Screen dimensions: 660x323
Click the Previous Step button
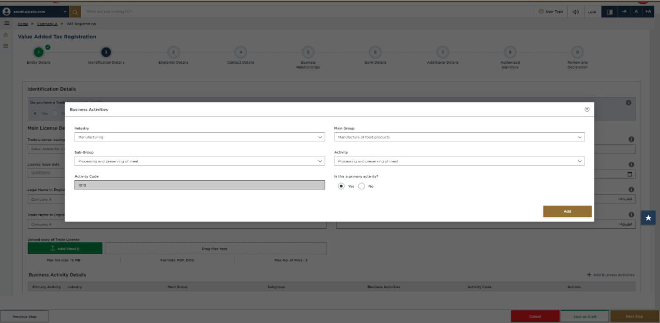click(24, 316)
